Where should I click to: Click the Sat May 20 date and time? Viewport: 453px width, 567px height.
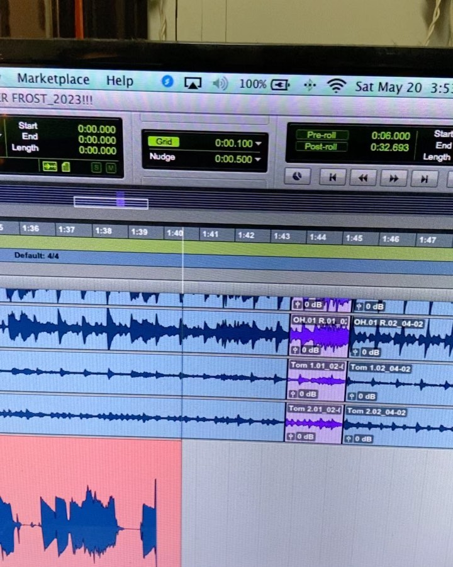click(404, 87)
